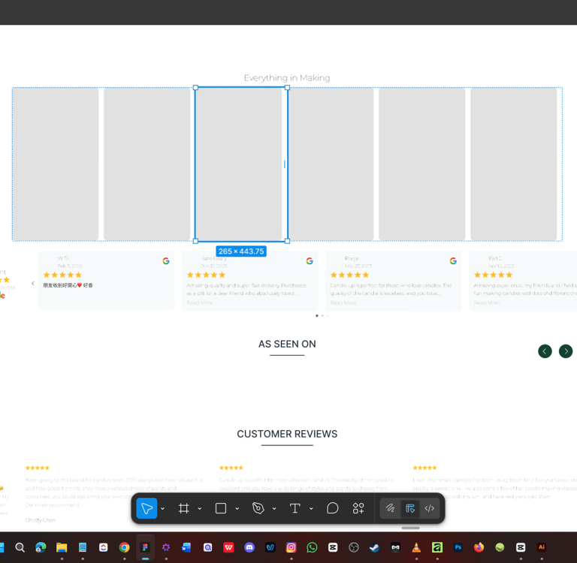The height and width of the screenshot is (563, 577).
Task: Open Photoshop from the taskbar
Action: [x=458, y=547]
